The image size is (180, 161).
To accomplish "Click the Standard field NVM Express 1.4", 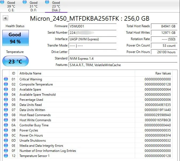I will [x=123, y=59].
